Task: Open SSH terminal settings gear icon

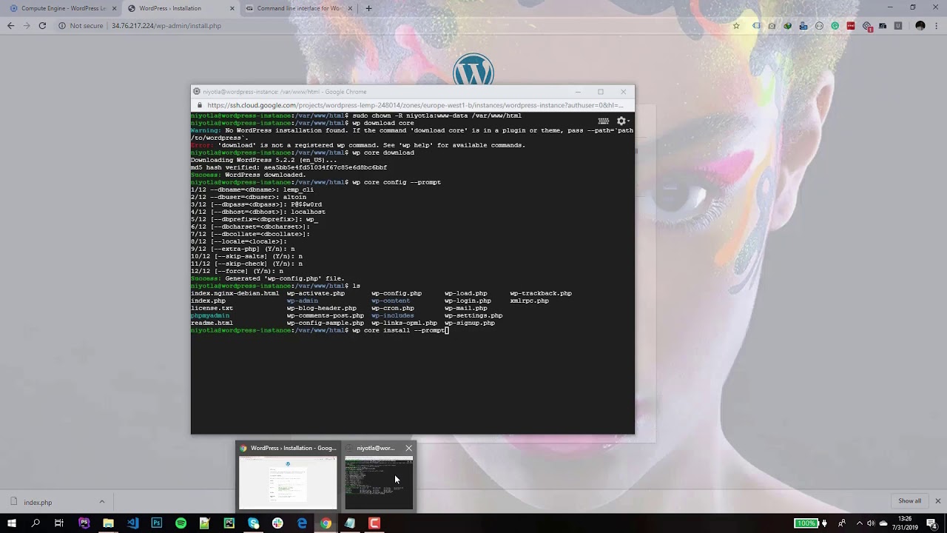Action: [622, 121]
